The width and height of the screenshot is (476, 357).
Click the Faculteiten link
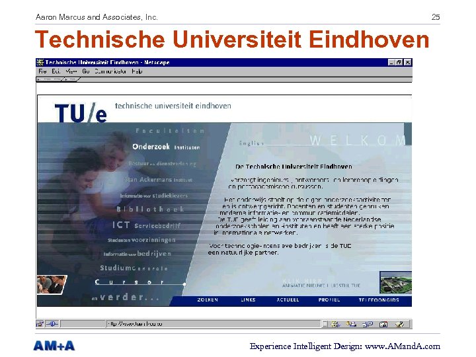click(x=170, y=131)
